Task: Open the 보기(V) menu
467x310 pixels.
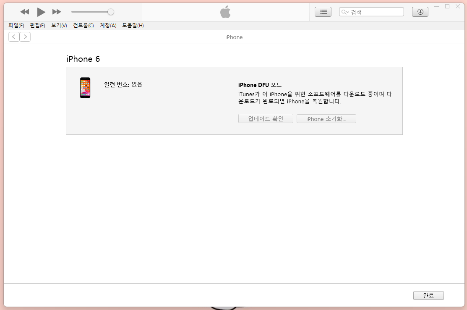Action: pos(59,26)
